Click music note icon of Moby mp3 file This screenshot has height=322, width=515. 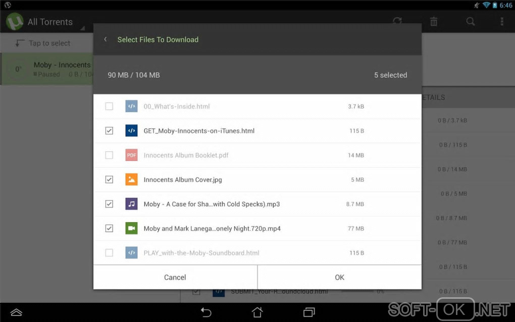click(131, 204)
